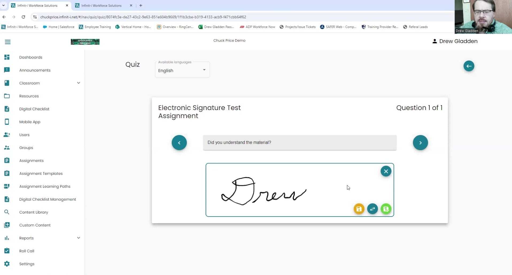Image resolution: width=512 pixels, height=275 pixels.
Task: Expand the Reports section
Action: 79,238
